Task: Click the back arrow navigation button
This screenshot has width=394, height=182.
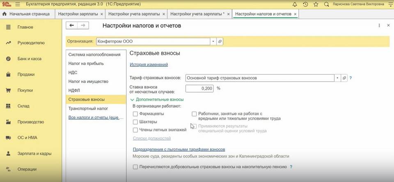Action: coord(72,25)
